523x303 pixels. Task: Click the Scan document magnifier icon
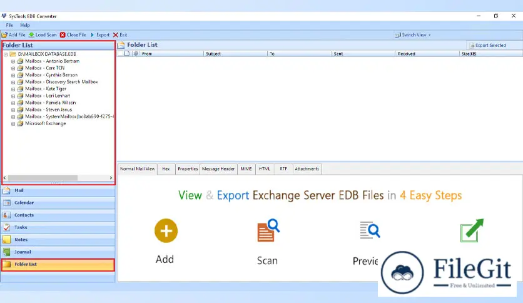point(268,230)
